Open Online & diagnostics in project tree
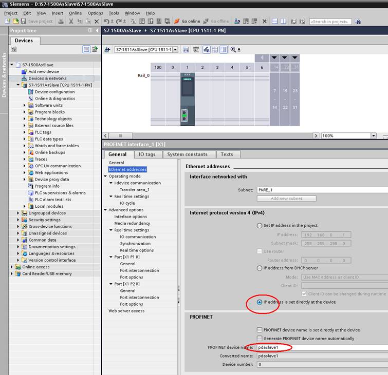 pos(55,98)
